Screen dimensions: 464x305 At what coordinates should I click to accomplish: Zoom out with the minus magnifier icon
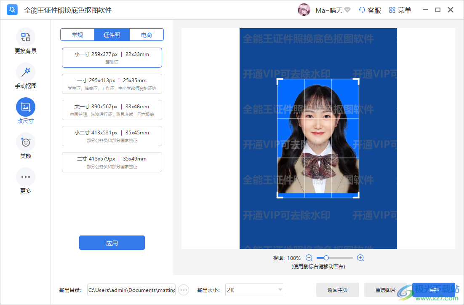309,258
